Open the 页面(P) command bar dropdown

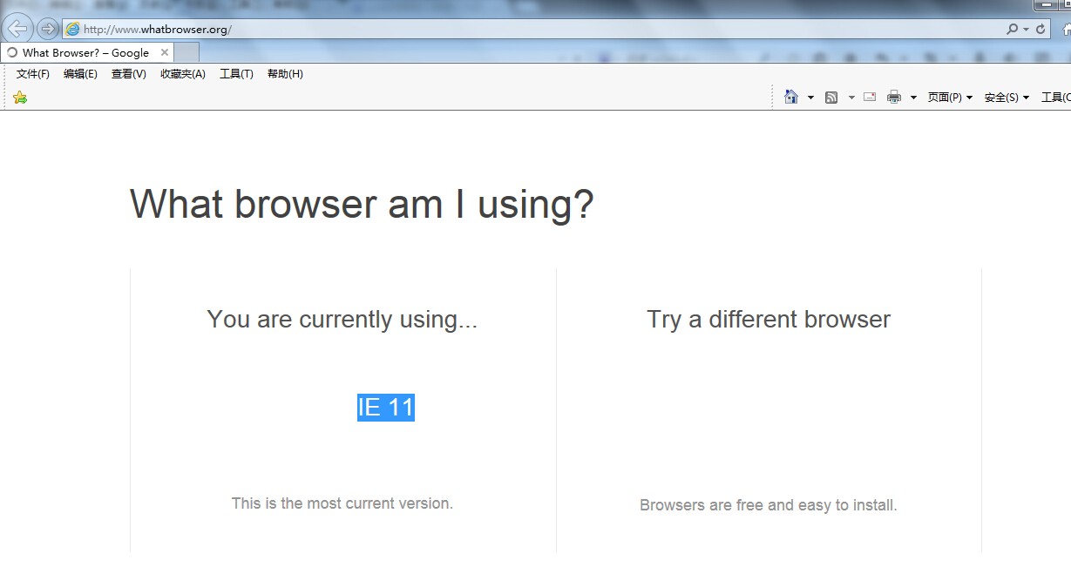(x=950, y=98)
